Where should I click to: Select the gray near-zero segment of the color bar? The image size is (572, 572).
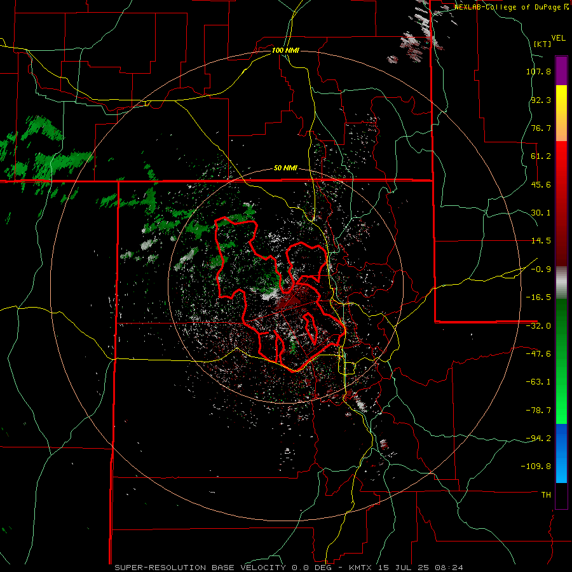561,282
